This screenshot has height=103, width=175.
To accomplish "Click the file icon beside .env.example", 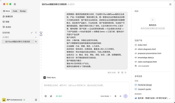I will [136, 66].
